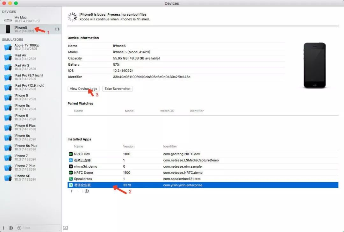
Task: Add a device with the sidebar plus button
Action: [4, 228]
